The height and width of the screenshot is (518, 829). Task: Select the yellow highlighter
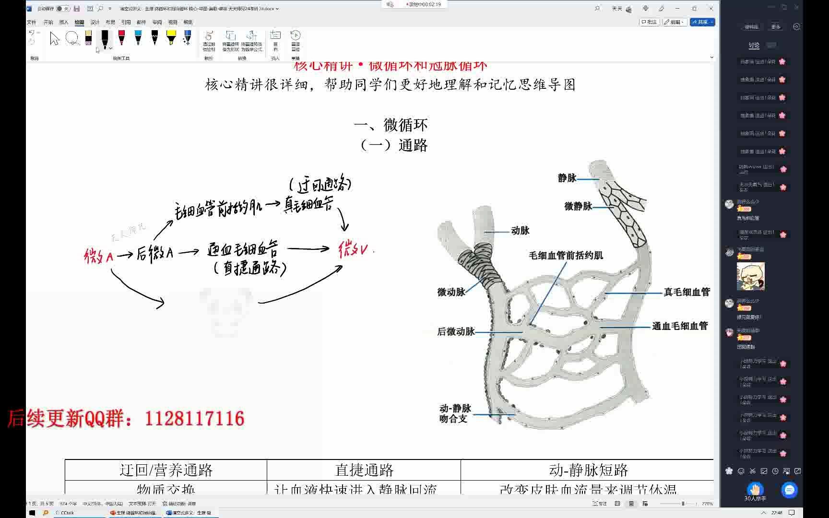pyautogui.click(x=171, y=38)
